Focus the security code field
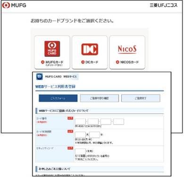The image size is (184, 177). tap(80, 151)
